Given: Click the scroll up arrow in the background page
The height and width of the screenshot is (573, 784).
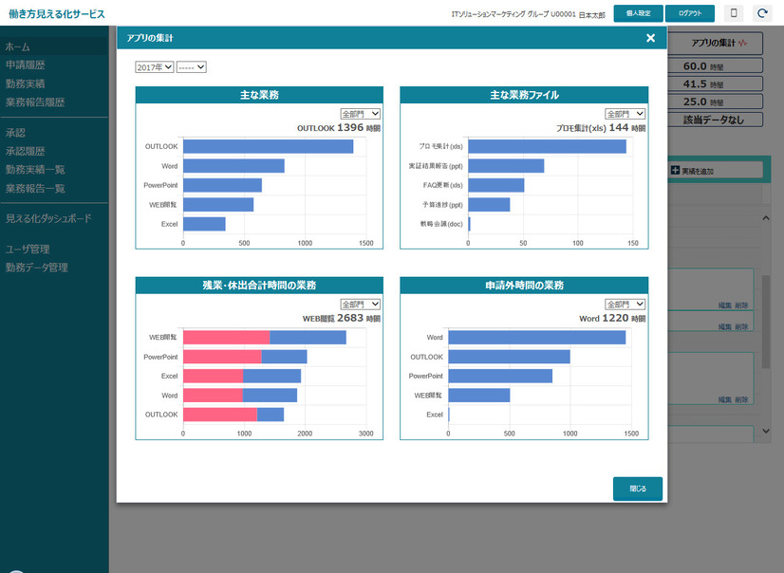Looking at the screenshot, I should click(766, 218).
